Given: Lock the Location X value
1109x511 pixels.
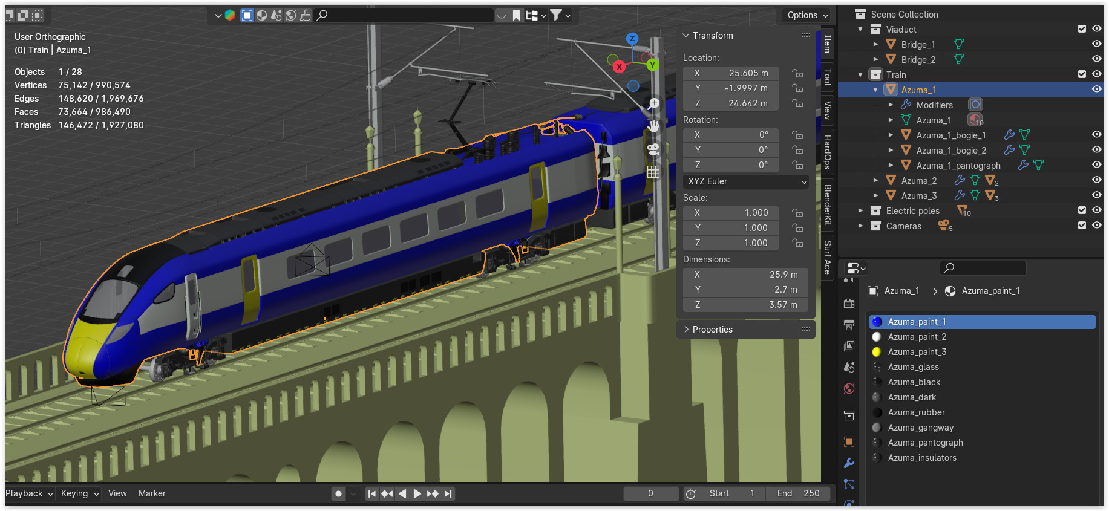Looking at the screenshot, I should click(x=798, y=73).
